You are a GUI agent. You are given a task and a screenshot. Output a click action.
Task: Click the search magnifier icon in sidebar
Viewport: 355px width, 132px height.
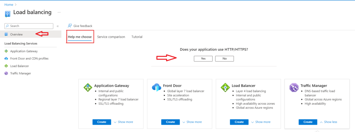tap(8, 26)
